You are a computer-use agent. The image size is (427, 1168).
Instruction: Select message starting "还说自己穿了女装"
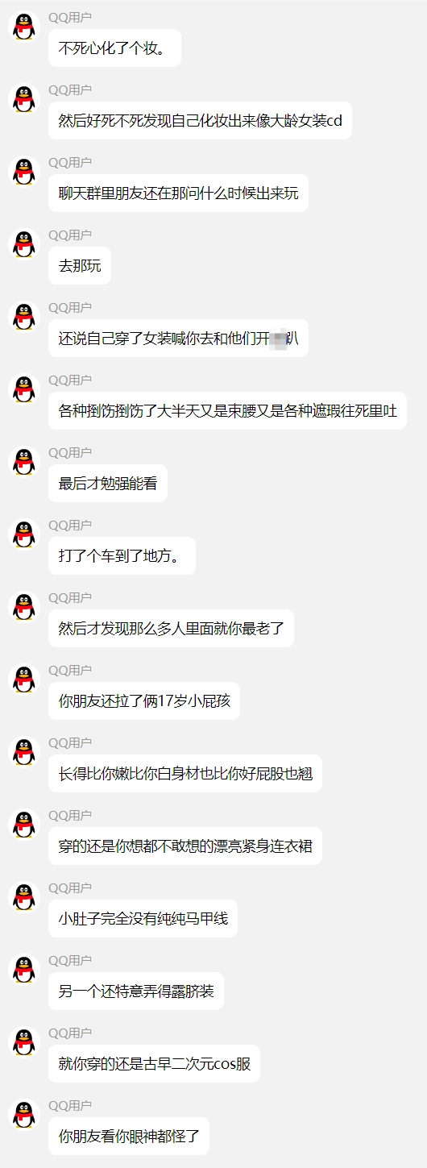178,339
